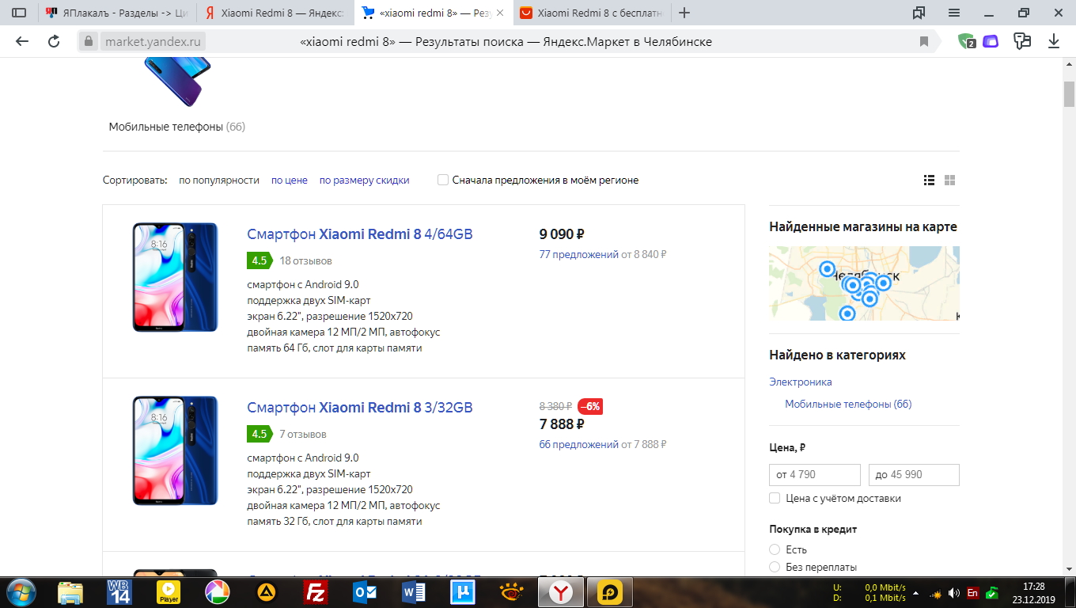Viewport: 1076px width, 608px height.
Task: Click the 9 090 ₽ price
Action: 562,234
